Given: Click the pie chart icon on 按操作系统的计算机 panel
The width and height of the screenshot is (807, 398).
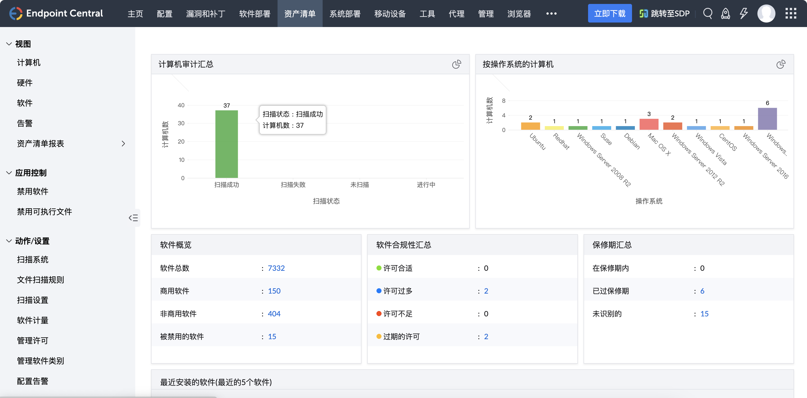Looking at the screenshot, I should (781, 64).
